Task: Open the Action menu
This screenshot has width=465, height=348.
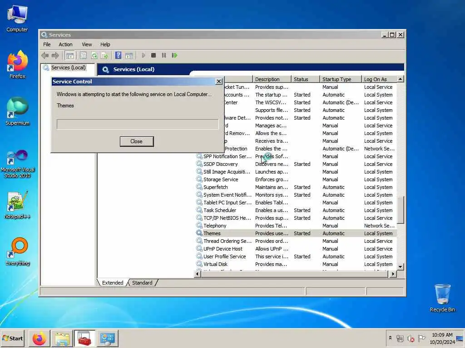Action: pyautogui.click(x=65, y=44)
